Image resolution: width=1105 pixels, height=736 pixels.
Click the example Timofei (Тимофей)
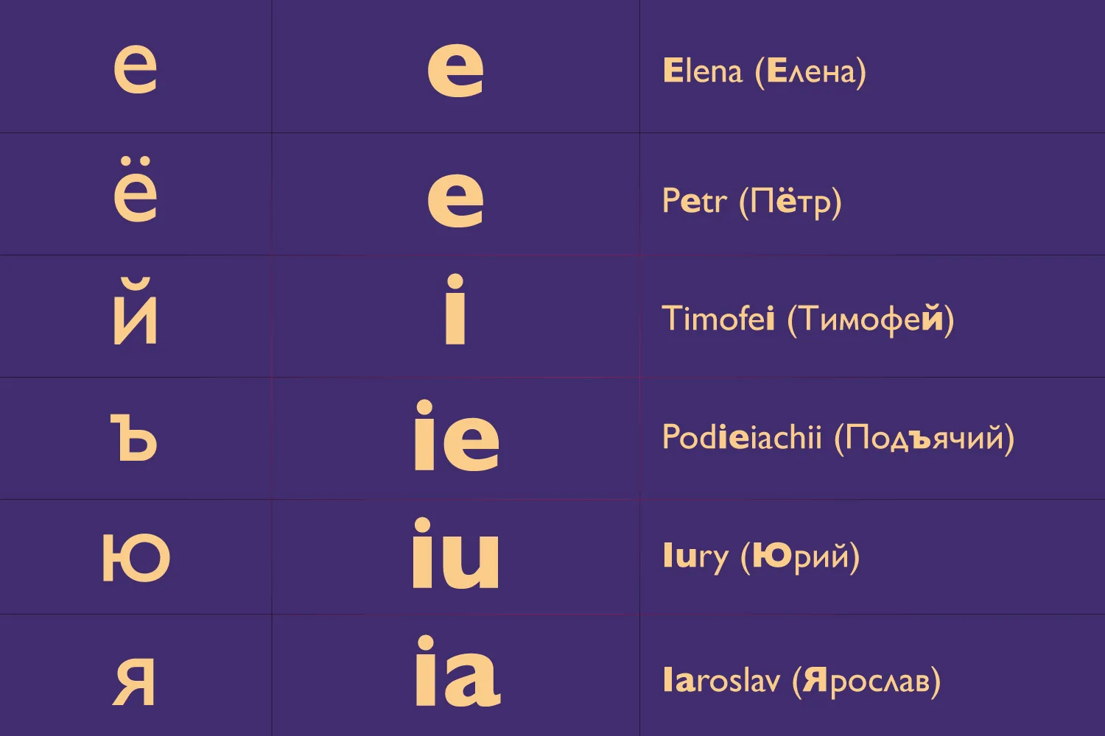click(x=808, y=319)
